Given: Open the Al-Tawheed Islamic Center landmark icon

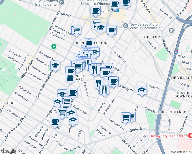Looking at the screenshot, I should pyautogui.click(x=62, y=3).
